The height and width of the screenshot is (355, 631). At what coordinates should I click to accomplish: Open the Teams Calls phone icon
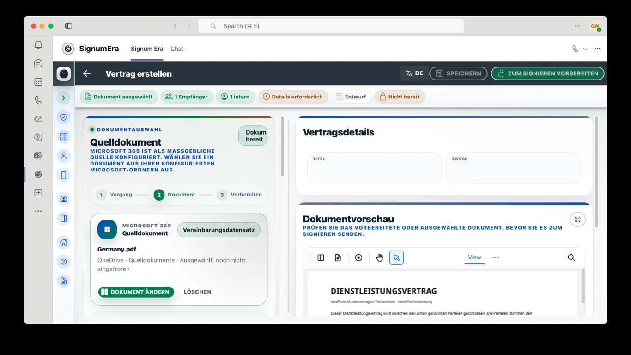coord(38,100)
